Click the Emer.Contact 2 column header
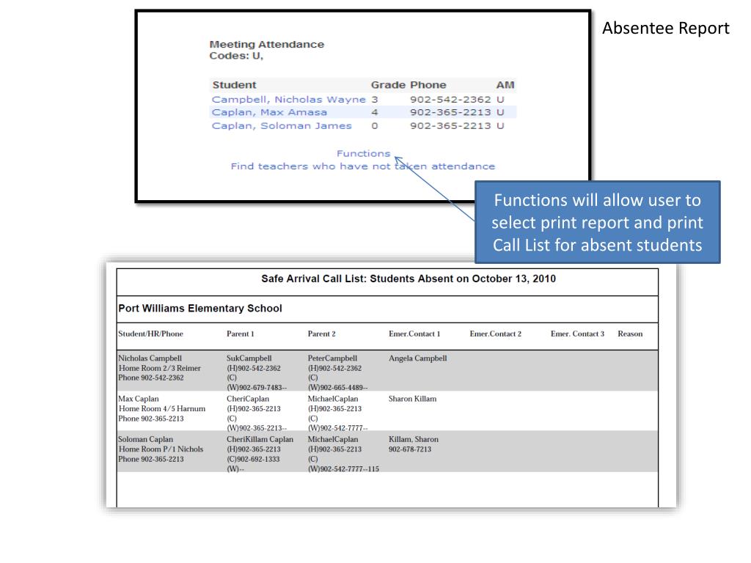 495,334
